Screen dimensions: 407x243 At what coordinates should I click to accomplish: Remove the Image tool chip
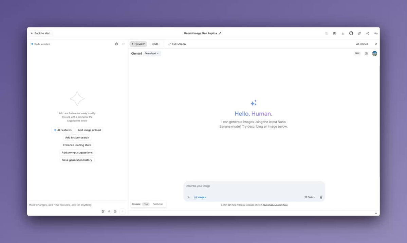click(x=206, y=197)
